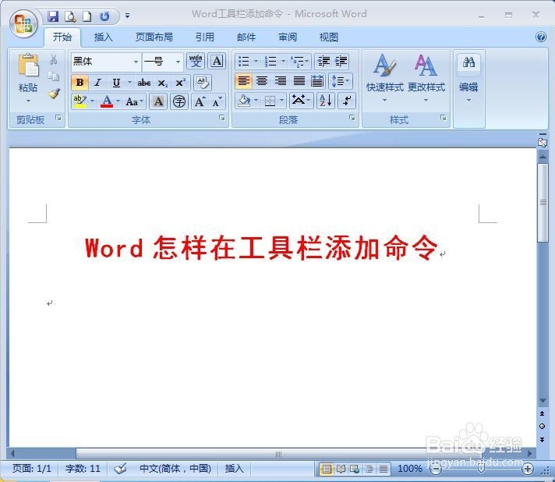The image size is (555, 482).
Task: Apply distributed alignment
Action: click(317, 81)
